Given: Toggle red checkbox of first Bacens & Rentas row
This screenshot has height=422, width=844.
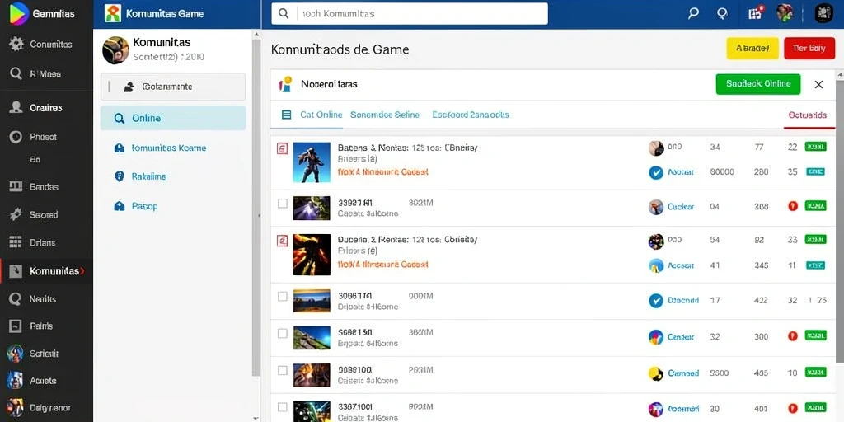Looking at the screenshot, I should click(x=282, y=148).
